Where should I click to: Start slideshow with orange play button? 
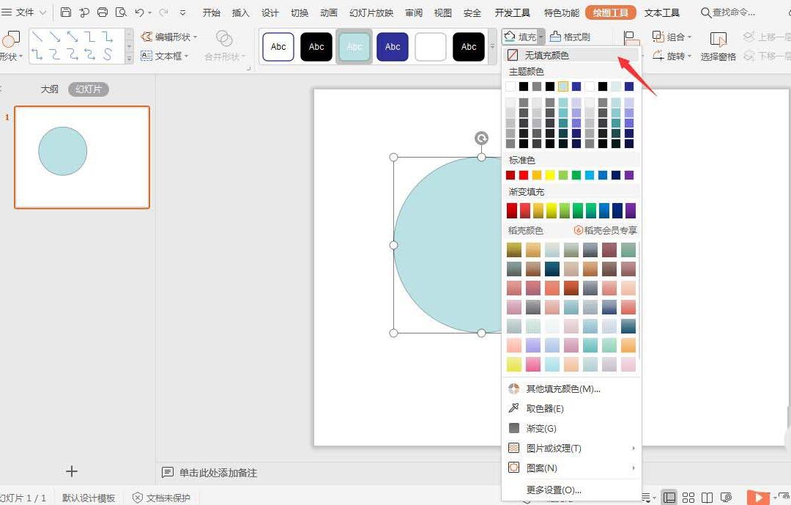[x=760, y=496]
